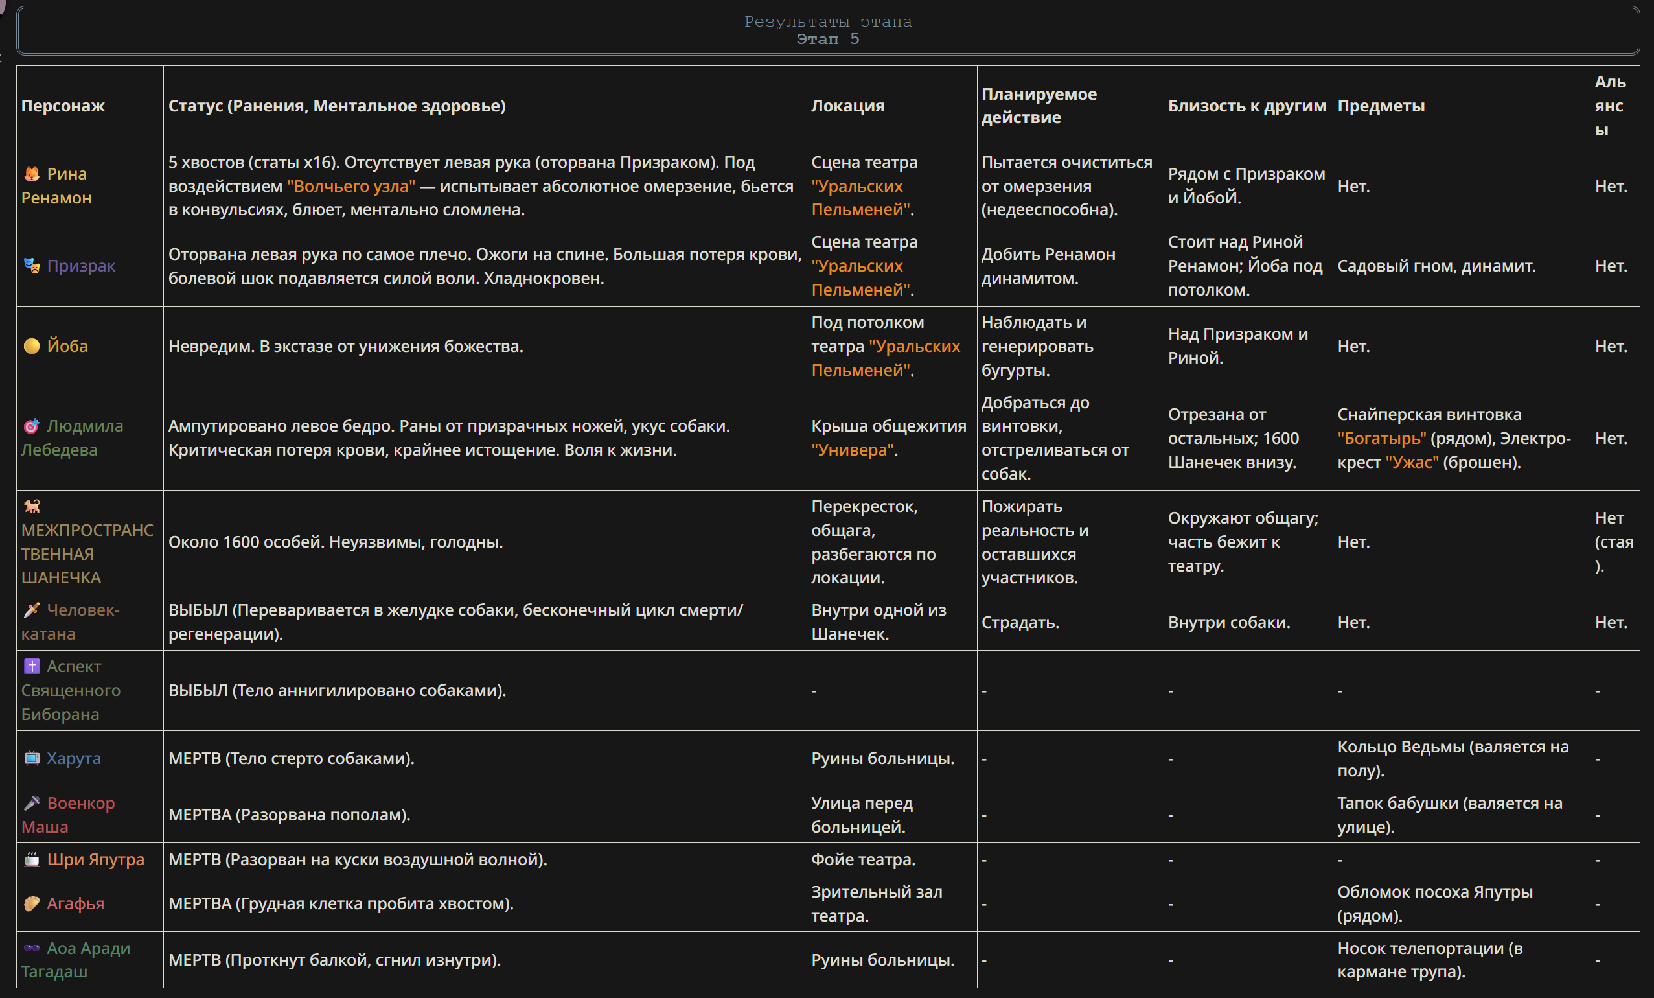Click the mask emoji beside Призрак
Viewport: 1654px width, 998px height.
pyautogui.click(x=32, y=266)
